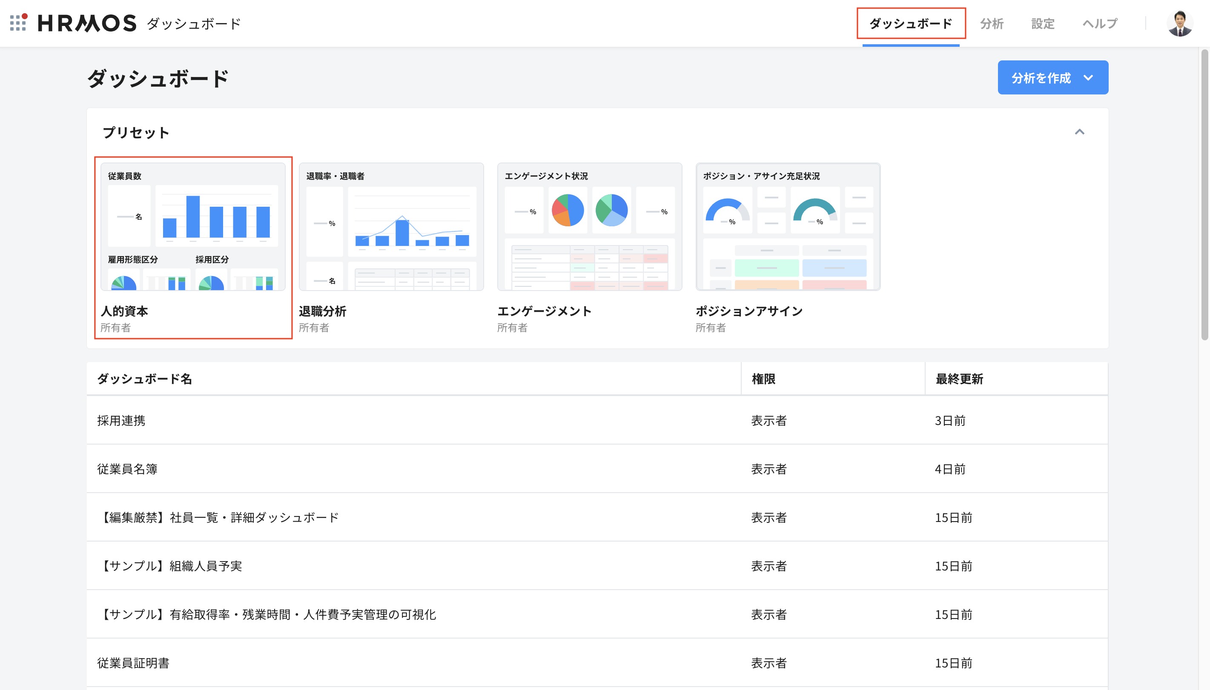Open the HRMOS app grid launcher icon
1210x690 pixels.
[18, 23]
